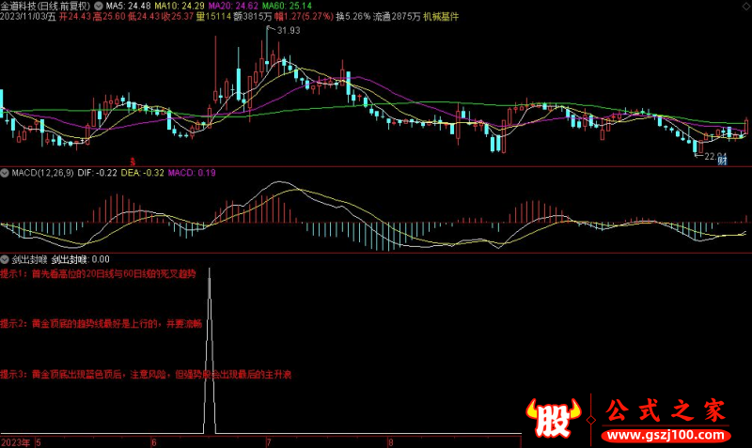Click the 22.94 low price label
This screenshot has height=448, width=752.
(715, 157)
